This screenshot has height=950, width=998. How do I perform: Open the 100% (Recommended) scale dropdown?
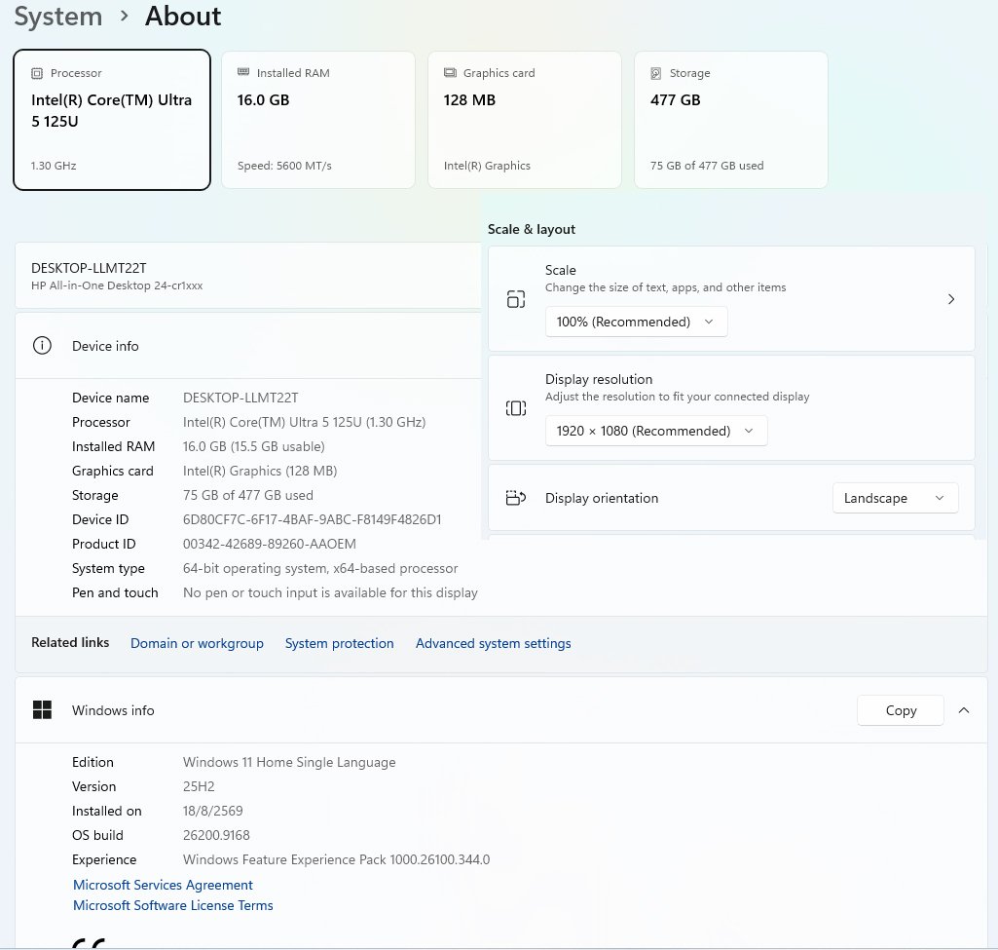(636, 322)
